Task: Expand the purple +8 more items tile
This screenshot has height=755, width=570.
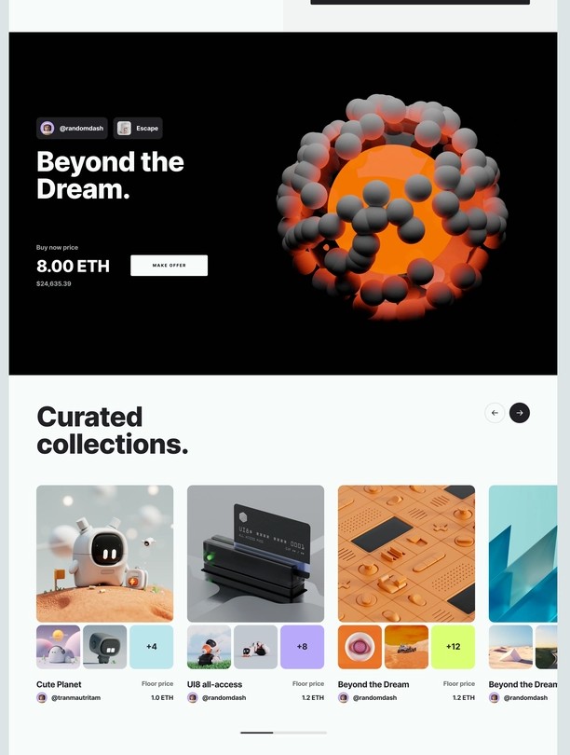Action: pyautogui.click(x=302, y=647)
